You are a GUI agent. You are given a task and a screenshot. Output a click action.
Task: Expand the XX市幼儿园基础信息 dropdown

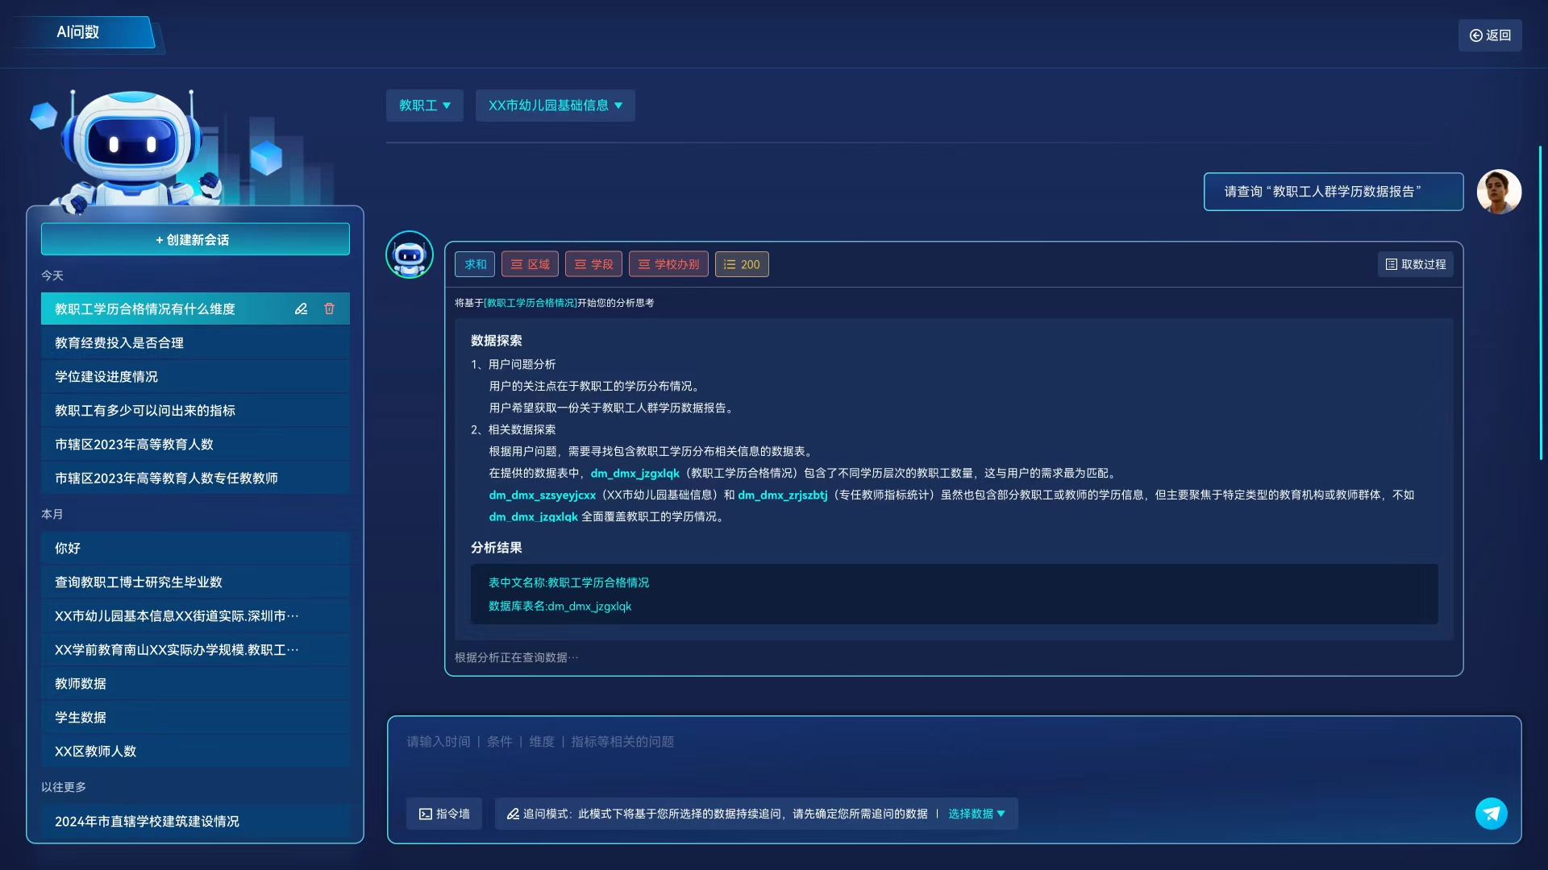click(555, 106)
